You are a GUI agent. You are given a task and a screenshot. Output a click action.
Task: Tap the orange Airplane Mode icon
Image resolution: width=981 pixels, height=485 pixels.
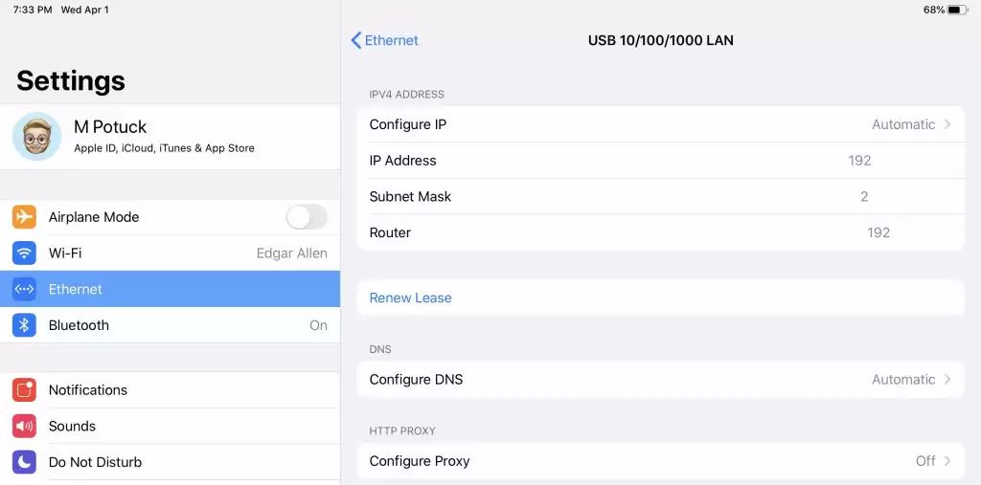pyautogui.click(x=24, y=217)
